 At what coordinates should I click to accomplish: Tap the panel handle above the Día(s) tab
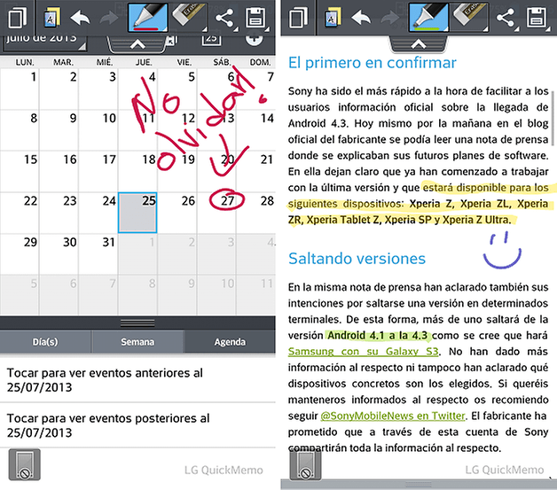[x=137, y=323]
